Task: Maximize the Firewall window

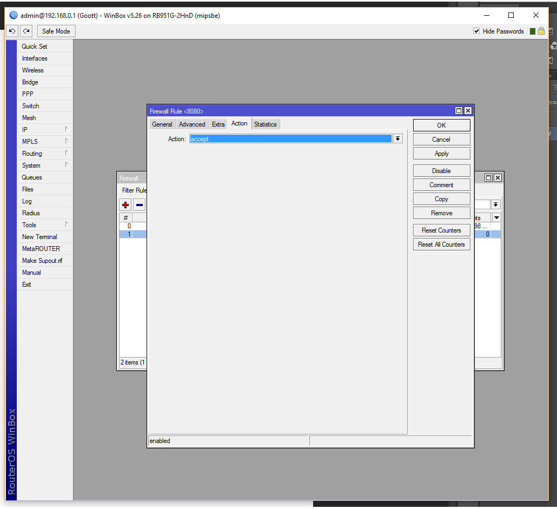Action: (x=489, y=178)
